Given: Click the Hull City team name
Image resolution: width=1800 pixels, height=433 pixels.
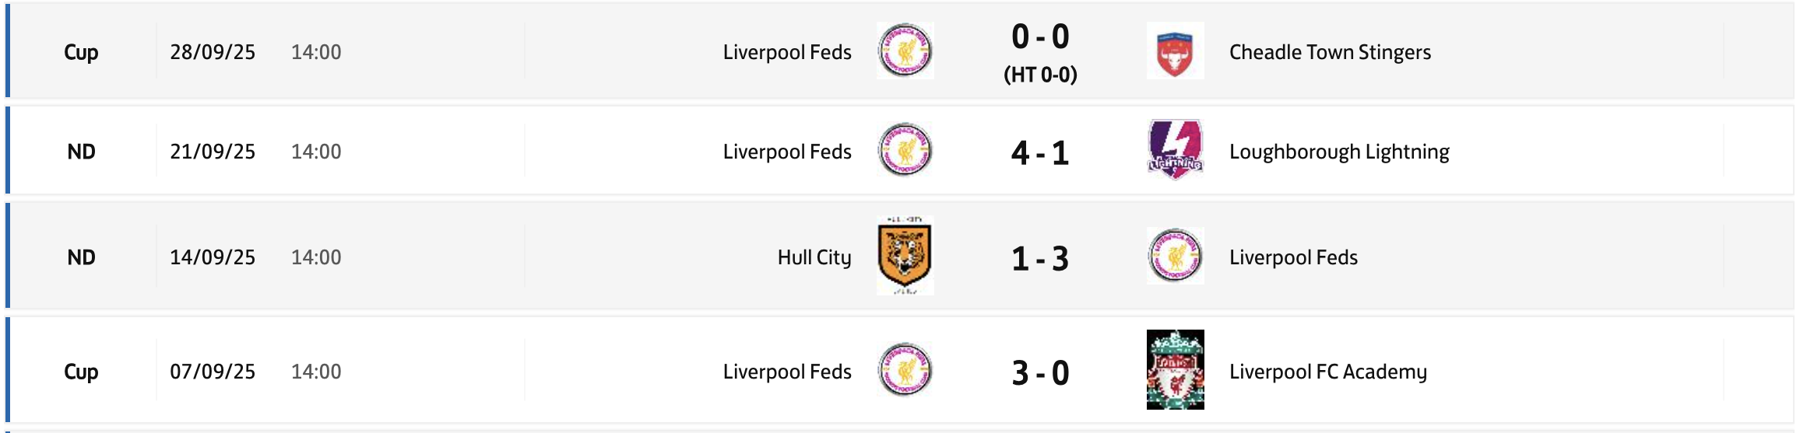Looking at the screenshot, I should coord(814,257).
